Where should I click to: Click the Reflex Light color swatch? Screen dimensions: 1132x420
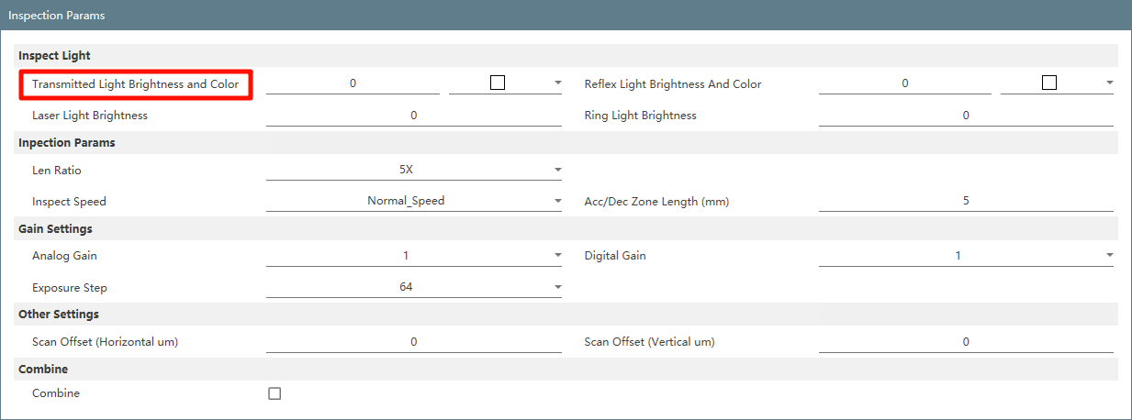(1049, 83)
